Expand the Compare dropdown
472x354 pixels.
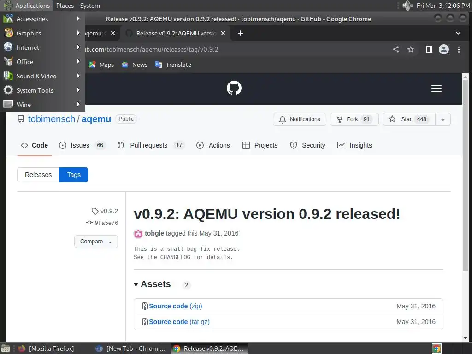(96, 242)
